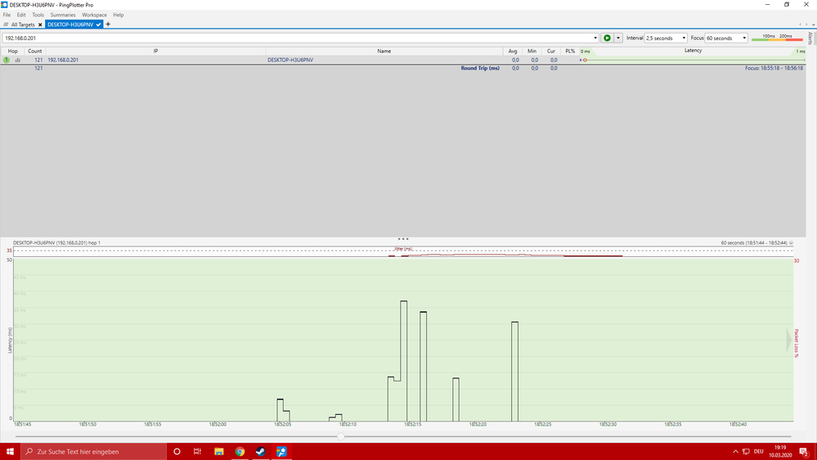Click the timeline scroll slider handle
This screenshot has width=817, height=460.
click(x=341, y=436)
